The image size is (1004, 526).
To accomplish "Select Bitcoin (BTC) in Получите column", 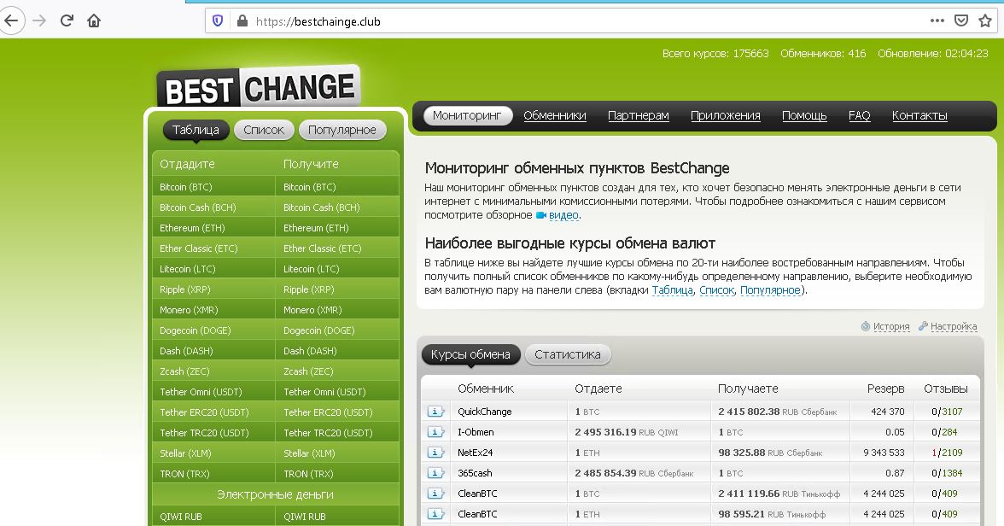I will [x=337, y=187].
